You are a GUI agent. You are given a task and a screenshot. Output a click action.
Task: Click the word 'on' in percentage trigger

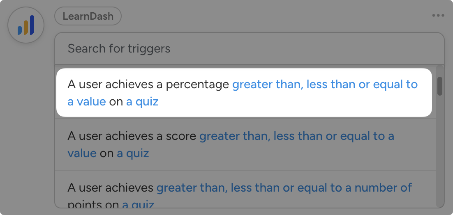pos(116,102)
